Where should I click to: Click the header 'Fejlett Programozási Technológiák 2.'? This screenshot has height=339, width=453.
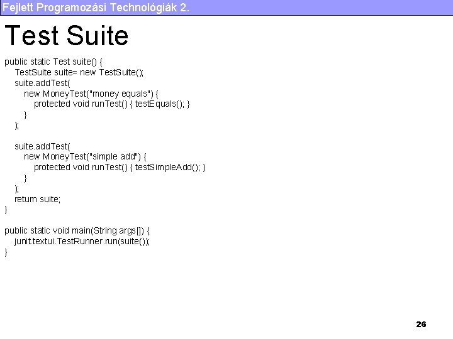[96, 8]
